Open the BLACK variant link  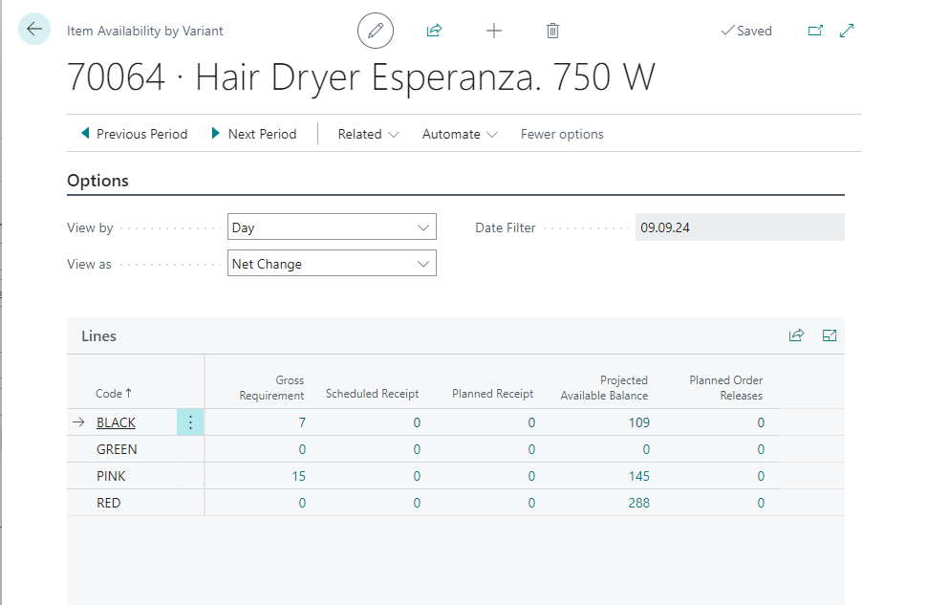[x=116, y=422]
